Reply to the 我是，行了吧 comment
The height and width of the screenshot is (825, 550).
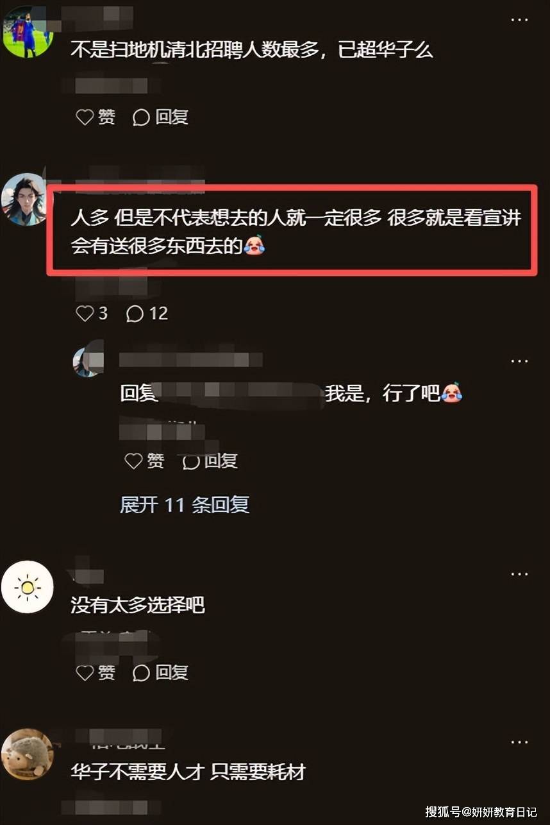pyautogui.click(x=210, y=461)
